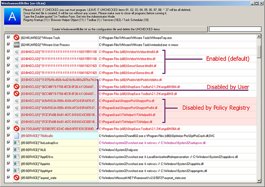Click the file icon of the Sense-bho64.dll row

17,66
